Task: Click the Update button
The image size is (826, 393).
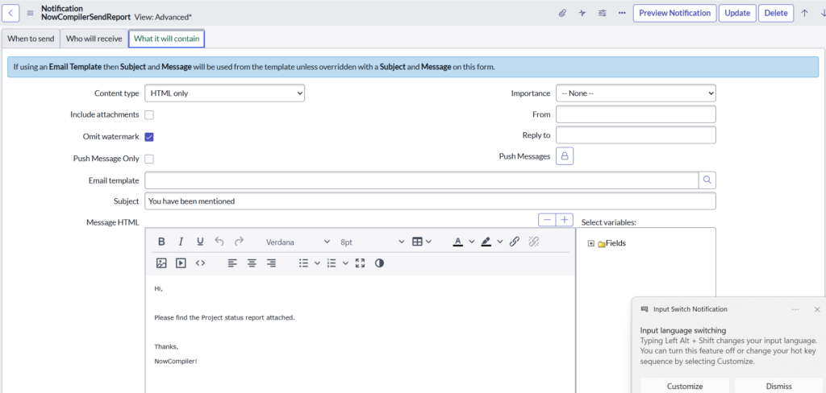Action: (x=737, y=13)
